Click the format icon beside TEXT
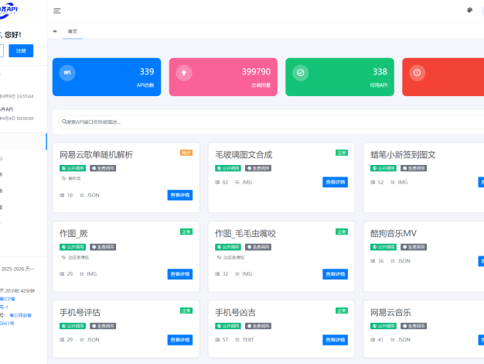484x364 pixels. (237, 339)
